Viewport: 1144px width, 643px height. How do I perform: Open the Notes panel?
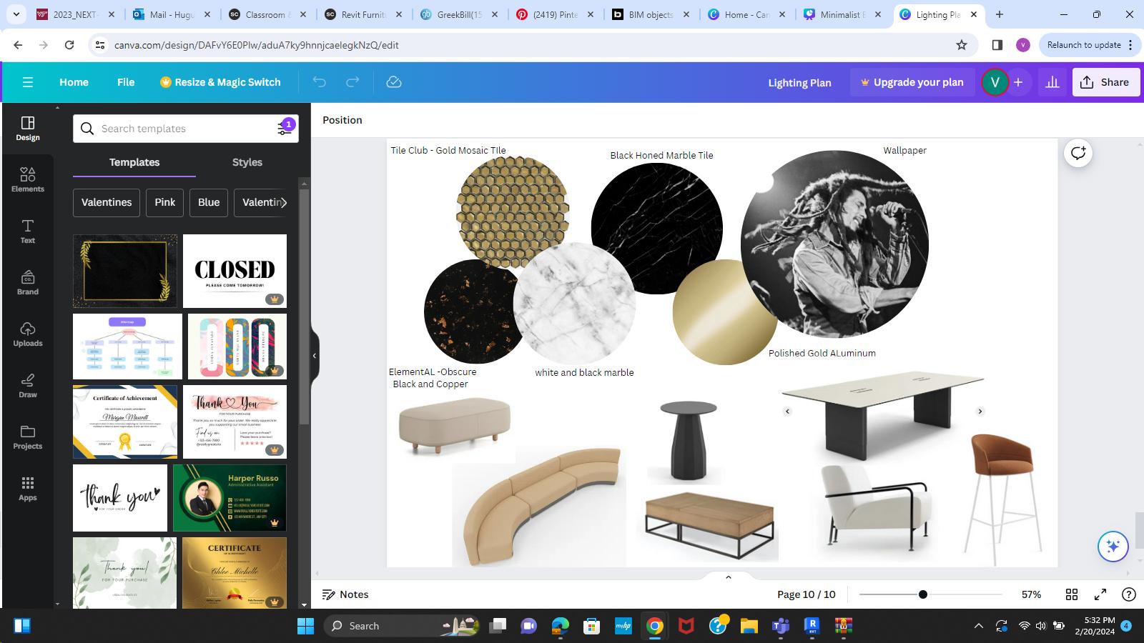pos(345,594)
